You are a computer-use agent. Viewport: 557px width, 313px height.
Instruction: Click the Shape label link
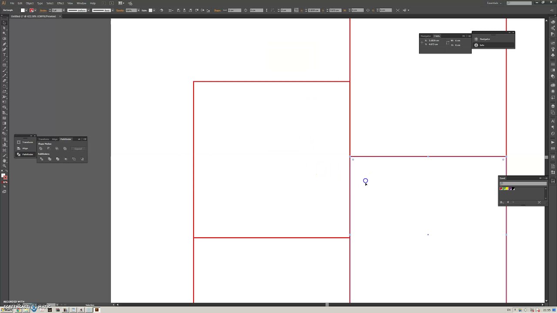(217, 10)
